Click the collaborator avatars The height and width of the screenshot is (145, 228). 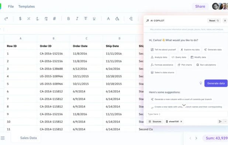click(x=220, y=6)
